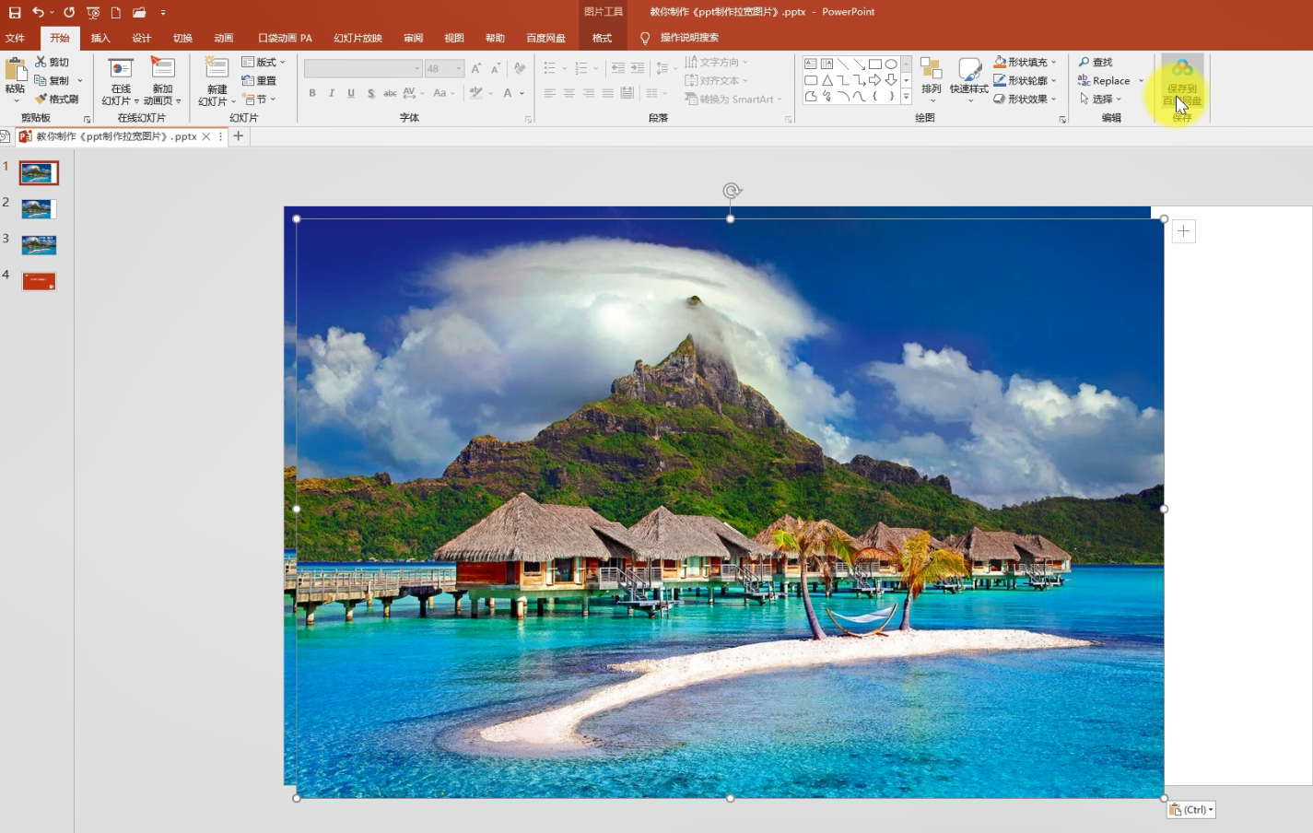Toggle italic formatting
This screenshot has width=1313, height=833.
(332, 93)
